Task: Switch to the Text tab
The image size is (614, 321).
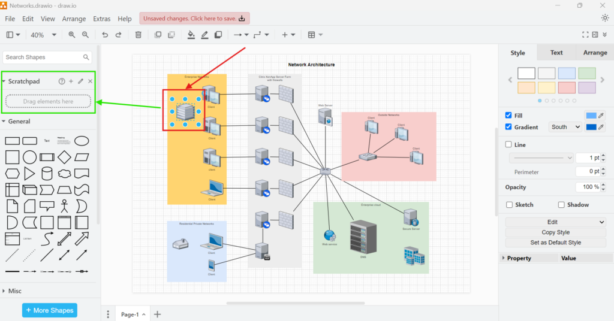Action: (x=556, y=53)
